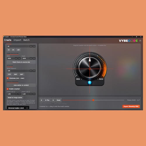146x146 pixels.
Task: Click the blue LED on the knob preview
Action: click(90, 83)
